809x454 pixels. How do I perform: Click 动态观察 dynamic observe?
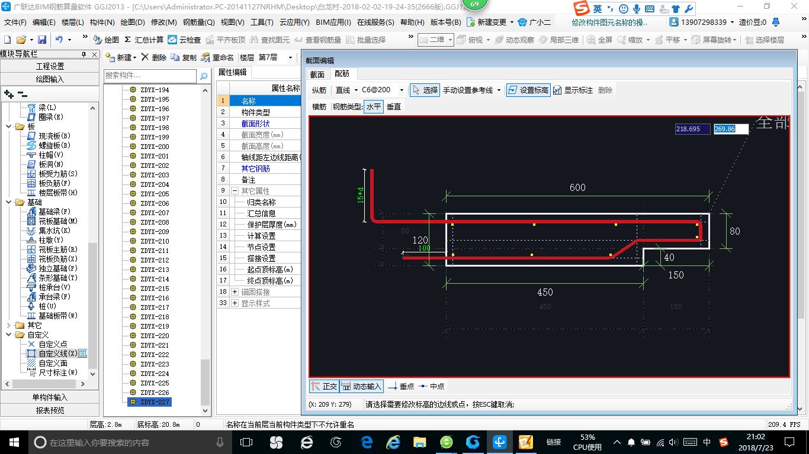point(514,40)
